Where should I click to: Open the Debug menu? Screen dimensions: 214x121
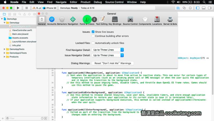click(98, 2)
